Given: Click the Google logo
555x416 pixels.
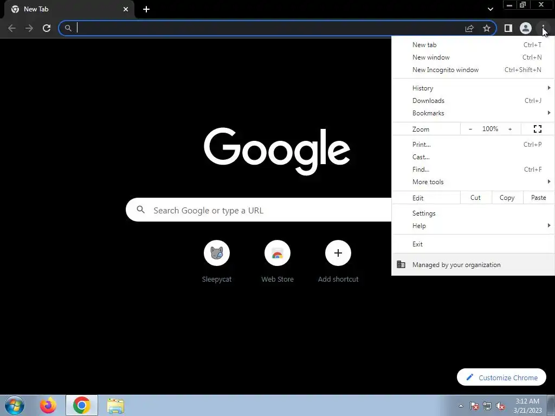Looking at the screenshot, I should coord(277,151).
